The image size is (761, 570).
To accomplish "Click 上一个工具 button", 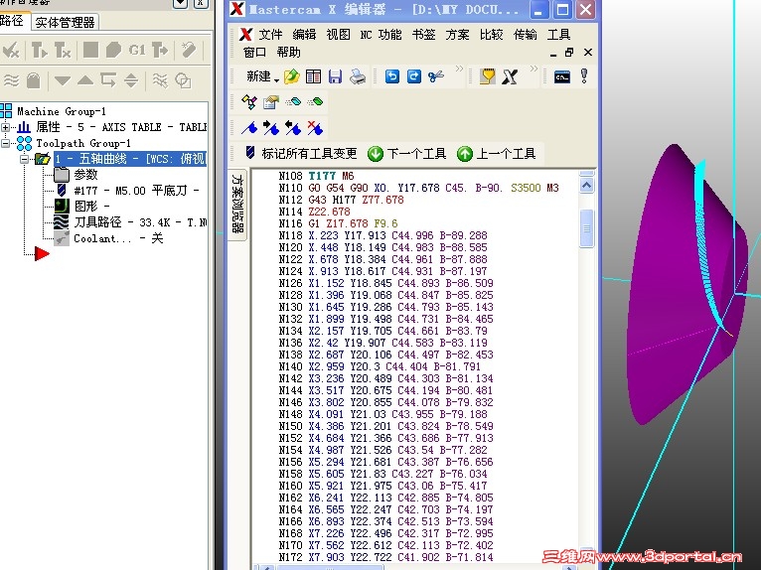I will point(496,154).
